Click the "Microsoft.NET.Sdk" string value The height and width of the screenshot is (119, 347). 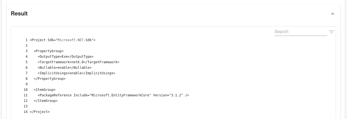[74, 40]
